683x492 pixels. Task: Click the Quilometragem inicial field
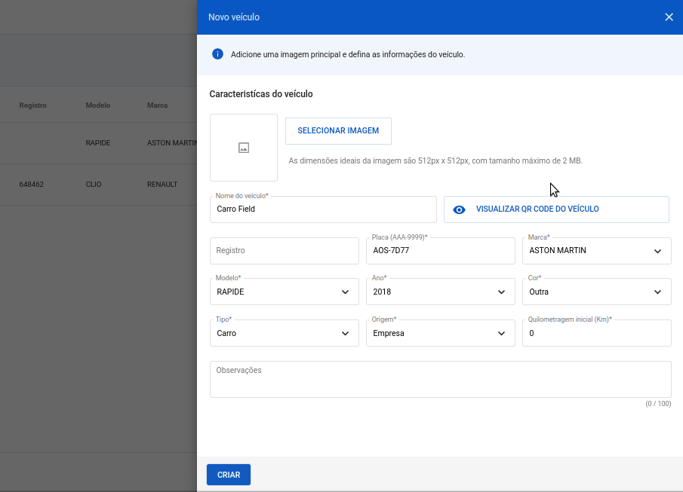(x=596, y=333)
